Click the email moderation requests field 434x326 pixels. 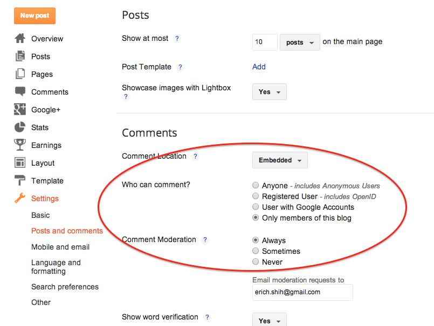tap(302, 292)
